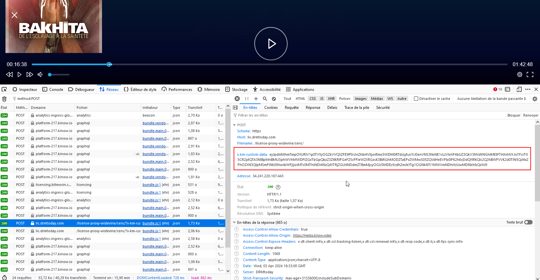Select the licensing.bitmovin POST request row
Viewport: 540px width, 280px height.
pos(113,185)
